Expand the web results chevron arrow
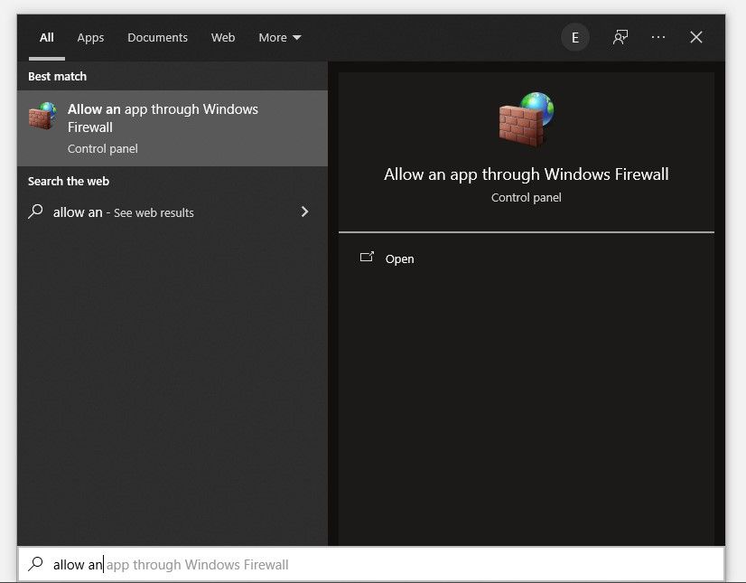The width and height of the screenshot is (746, 583). point(305,212)
